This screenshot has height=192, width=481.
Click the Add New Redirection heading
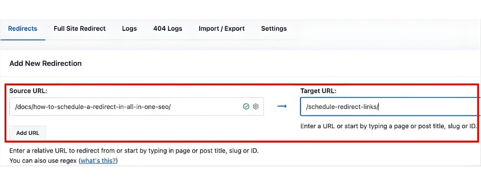tap(45, 63)
